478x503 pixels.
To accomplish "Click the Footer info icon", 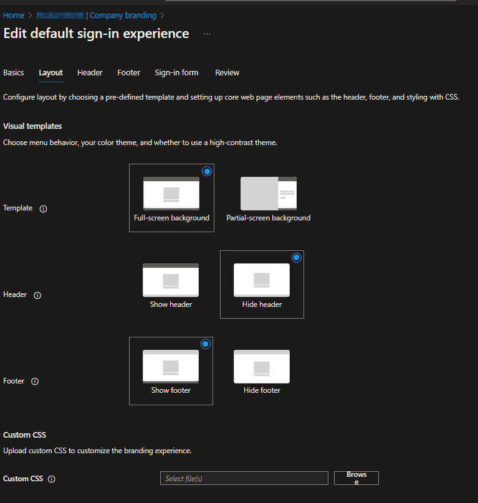I will [x=35, y=382].
